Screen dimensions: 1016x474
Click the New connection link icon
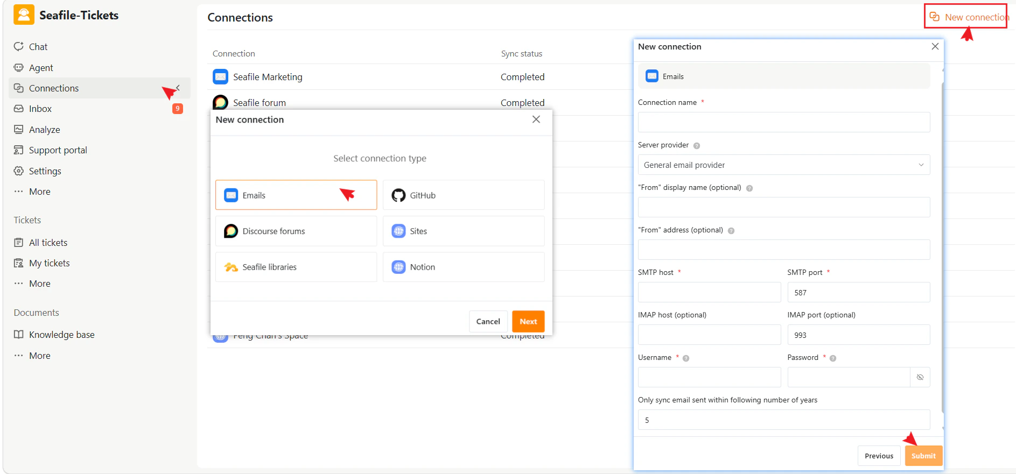[935, 17]
